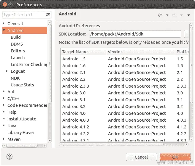Collapse the Android tree node
Viewport: 195px width, 166px height.
click(x=4, y=30)
